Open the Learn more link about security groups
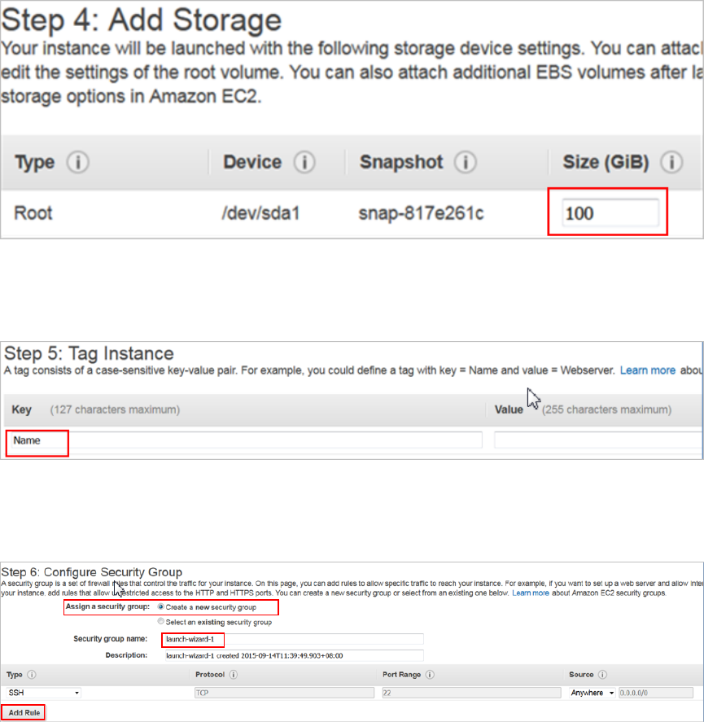 (x=531, y=593)
